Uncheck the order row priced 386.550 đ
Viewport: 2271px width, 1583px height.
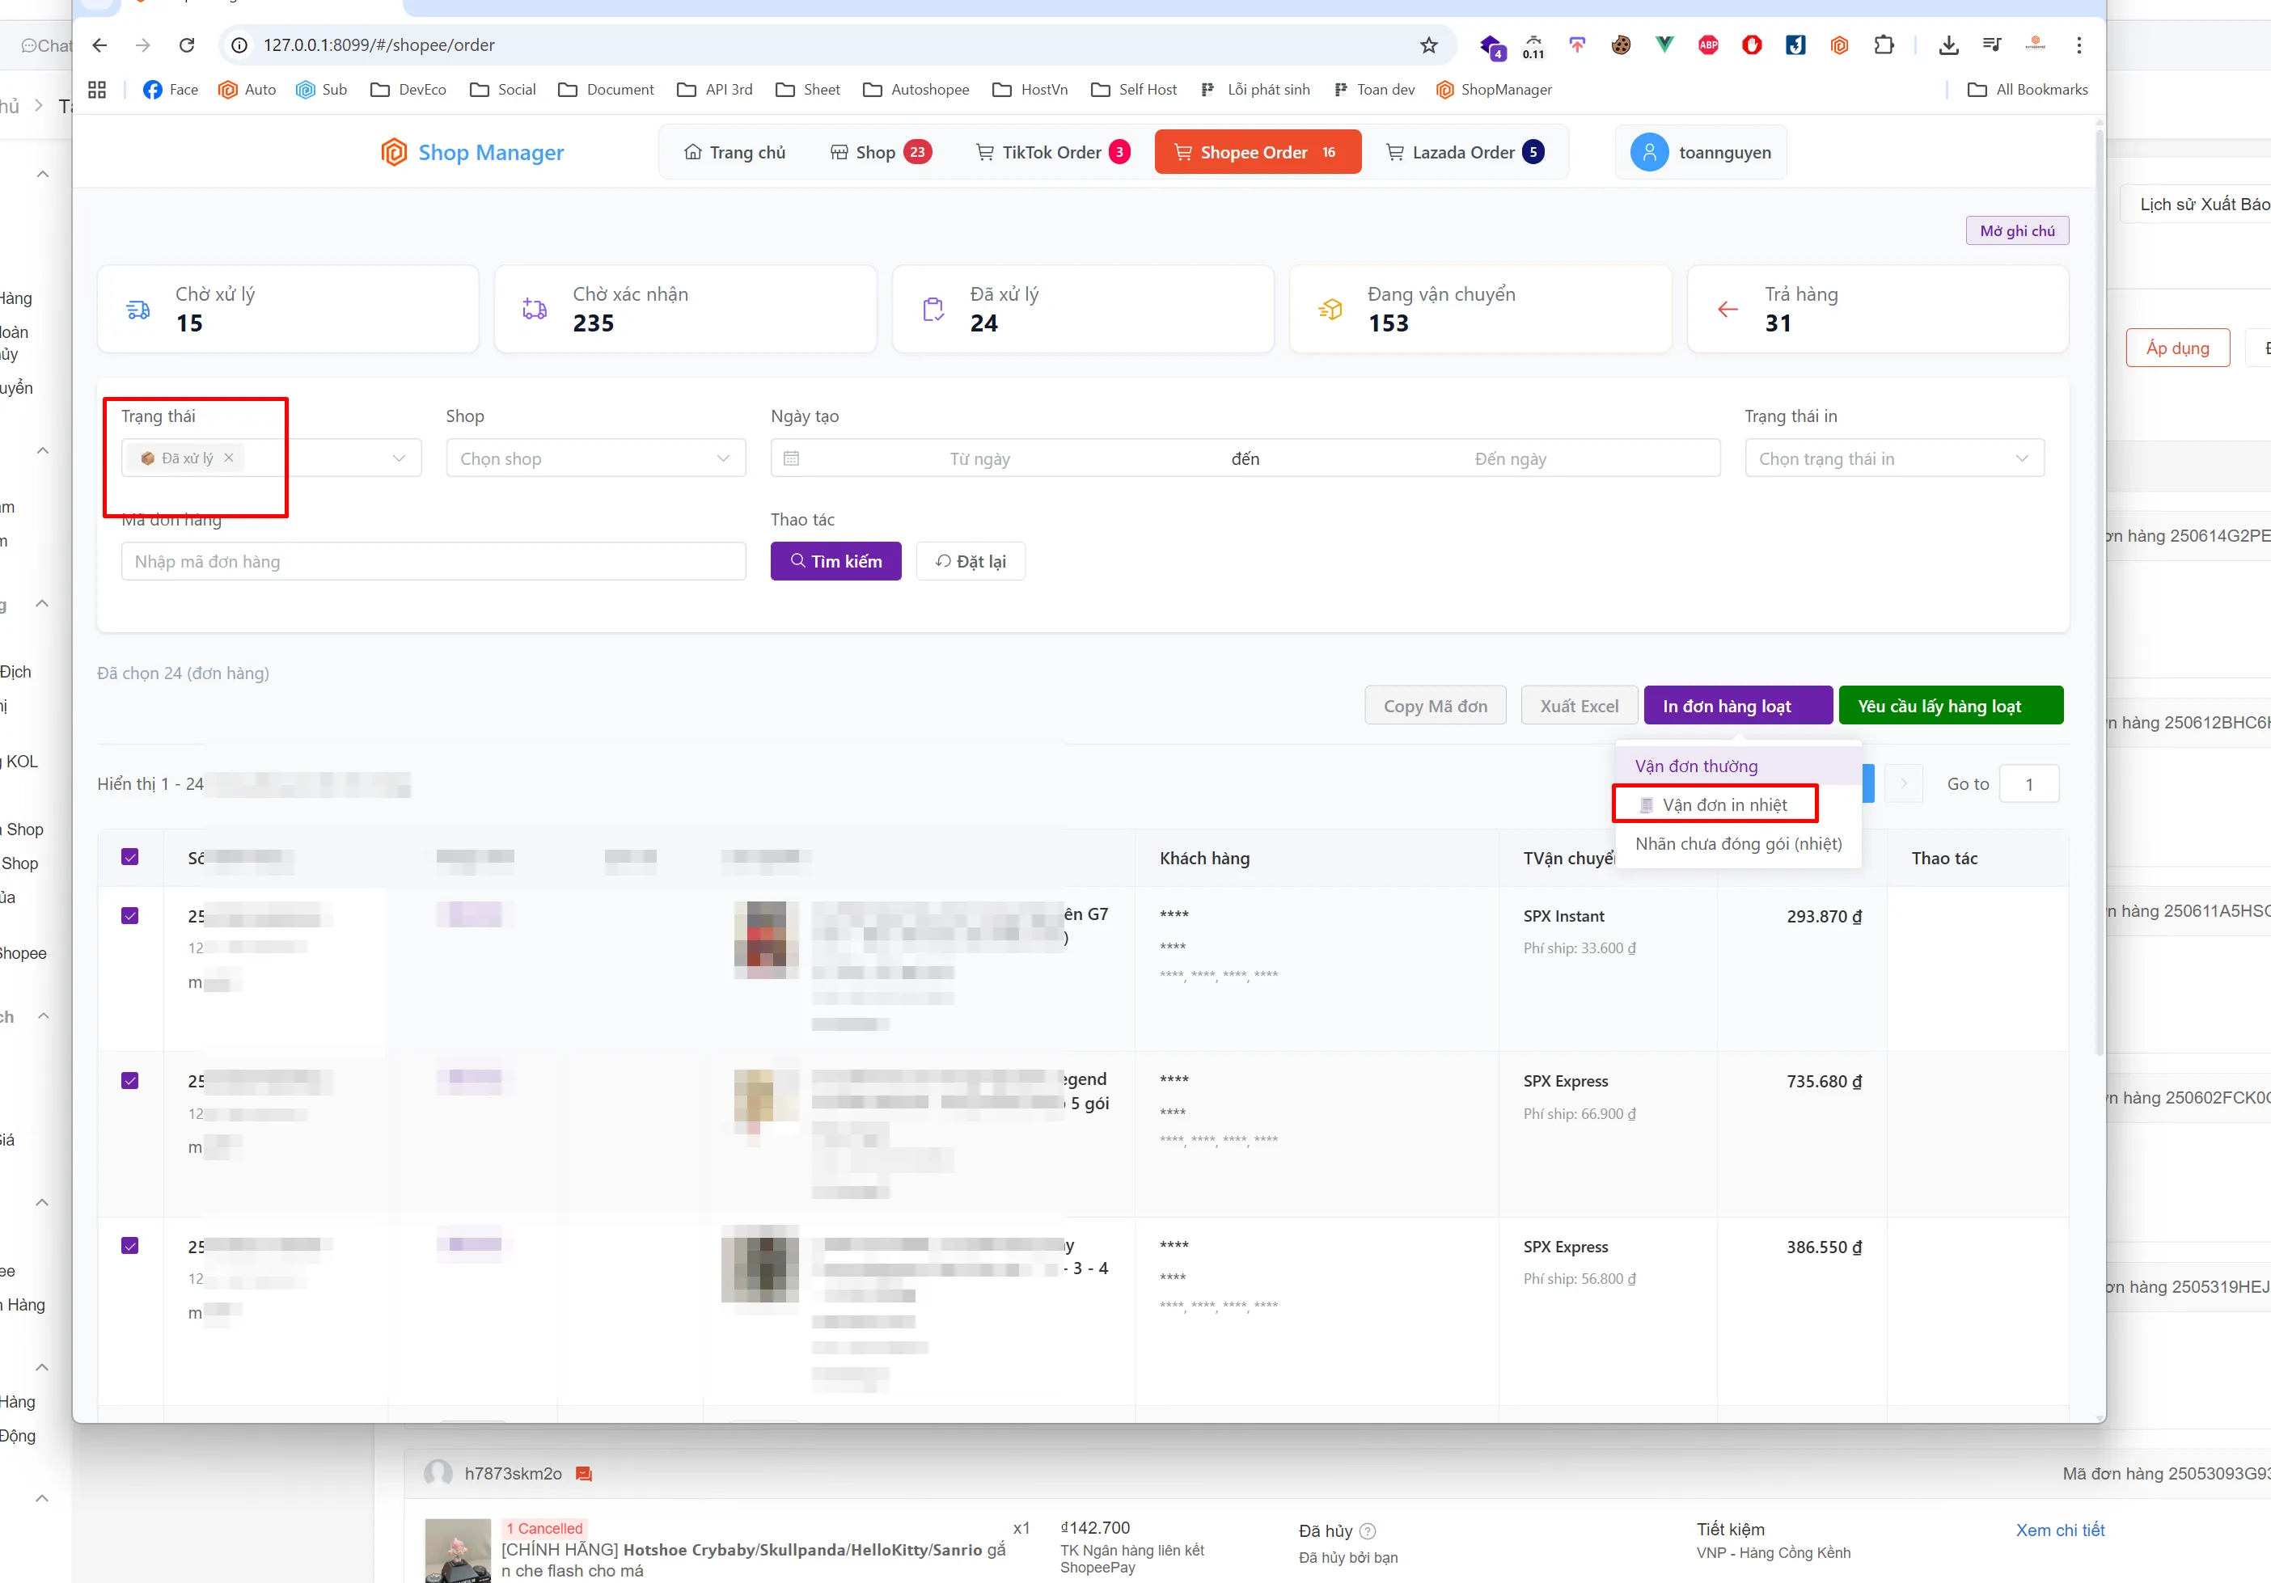(129, 1246)
